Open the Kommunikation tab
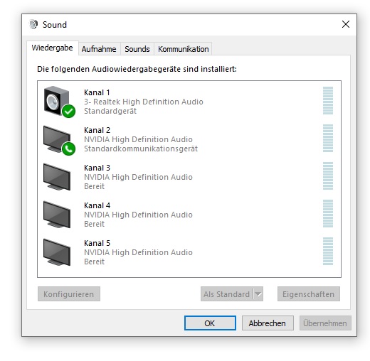 [183, 49]
